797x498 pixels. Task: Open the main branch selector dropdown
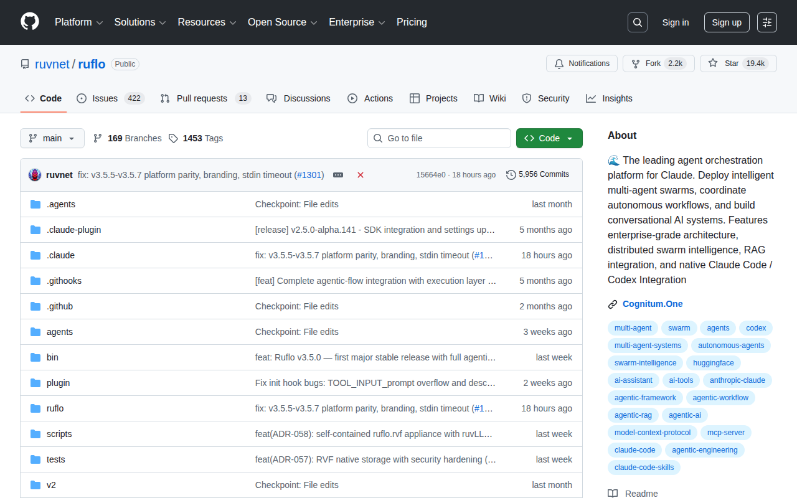tap(52, 138)
